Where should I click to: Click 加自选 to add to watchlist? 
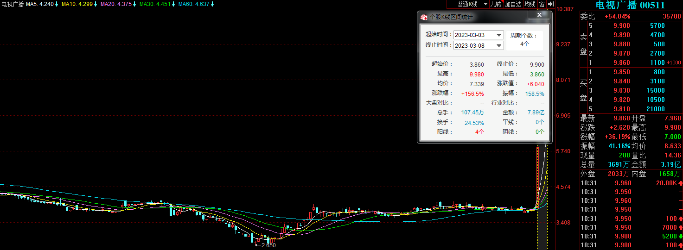[x=513, y=4]
